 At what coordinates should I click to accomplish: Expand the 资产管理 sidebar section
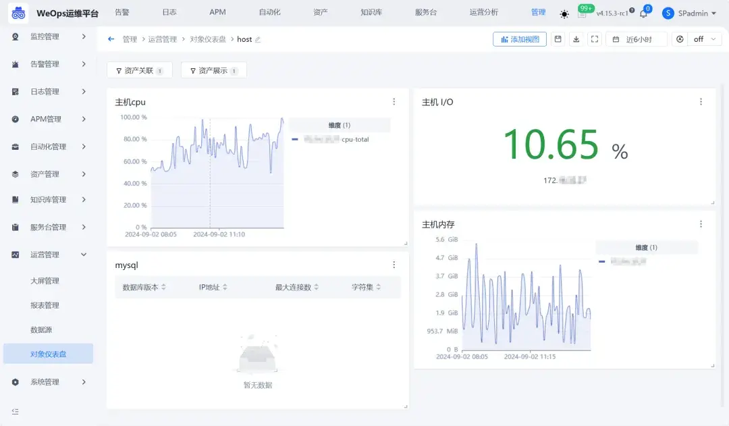coord(47,174)
